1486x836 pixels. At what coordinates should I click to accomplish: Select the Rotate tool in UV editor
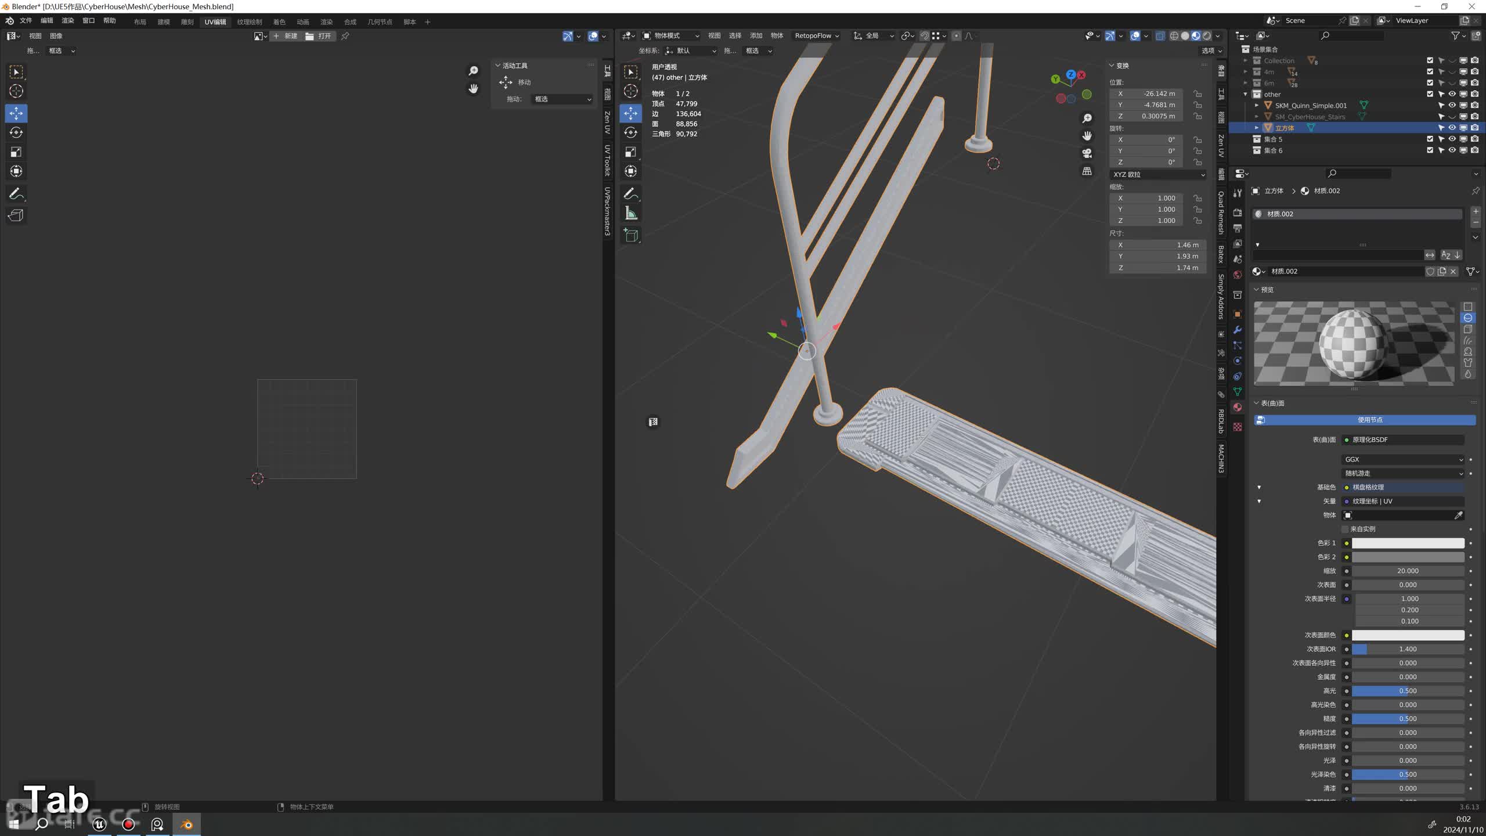16,132
